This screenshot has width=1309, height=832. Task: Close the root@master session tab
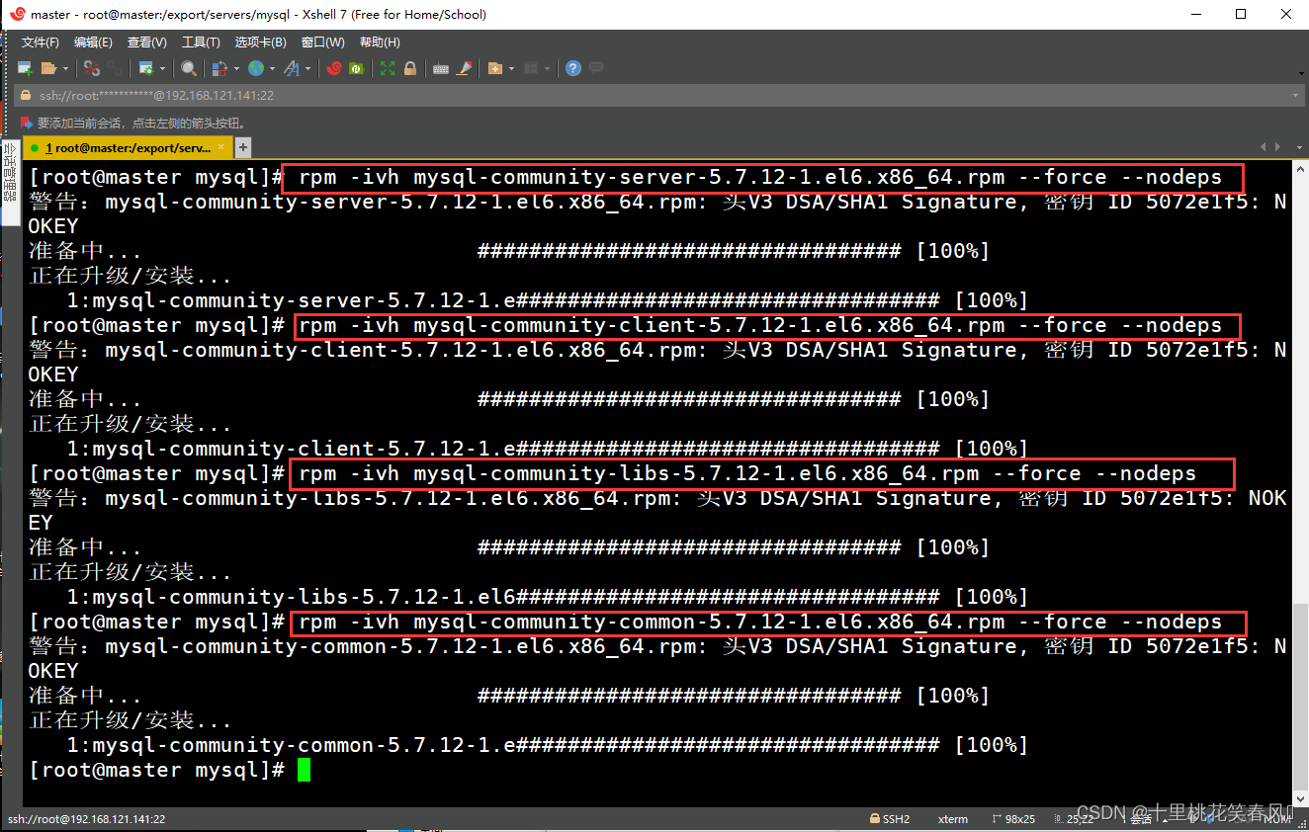point(221,148)
